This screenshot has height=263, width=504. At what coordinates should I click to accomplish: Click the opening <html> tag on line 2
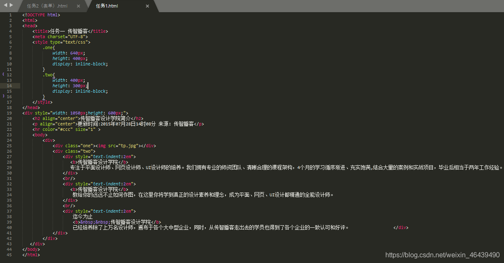coord(30,21)
